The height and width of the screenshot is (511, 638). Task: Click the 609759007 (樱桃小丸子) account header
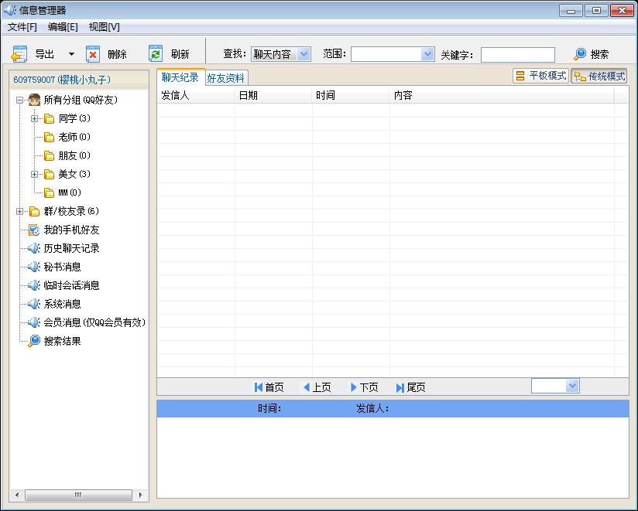[79, 80]
